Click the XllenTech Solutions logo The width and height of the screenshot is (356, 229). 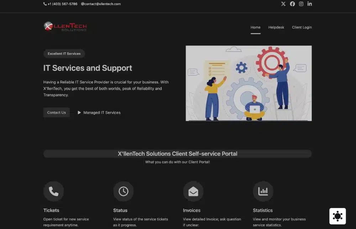tap(65, 27)
